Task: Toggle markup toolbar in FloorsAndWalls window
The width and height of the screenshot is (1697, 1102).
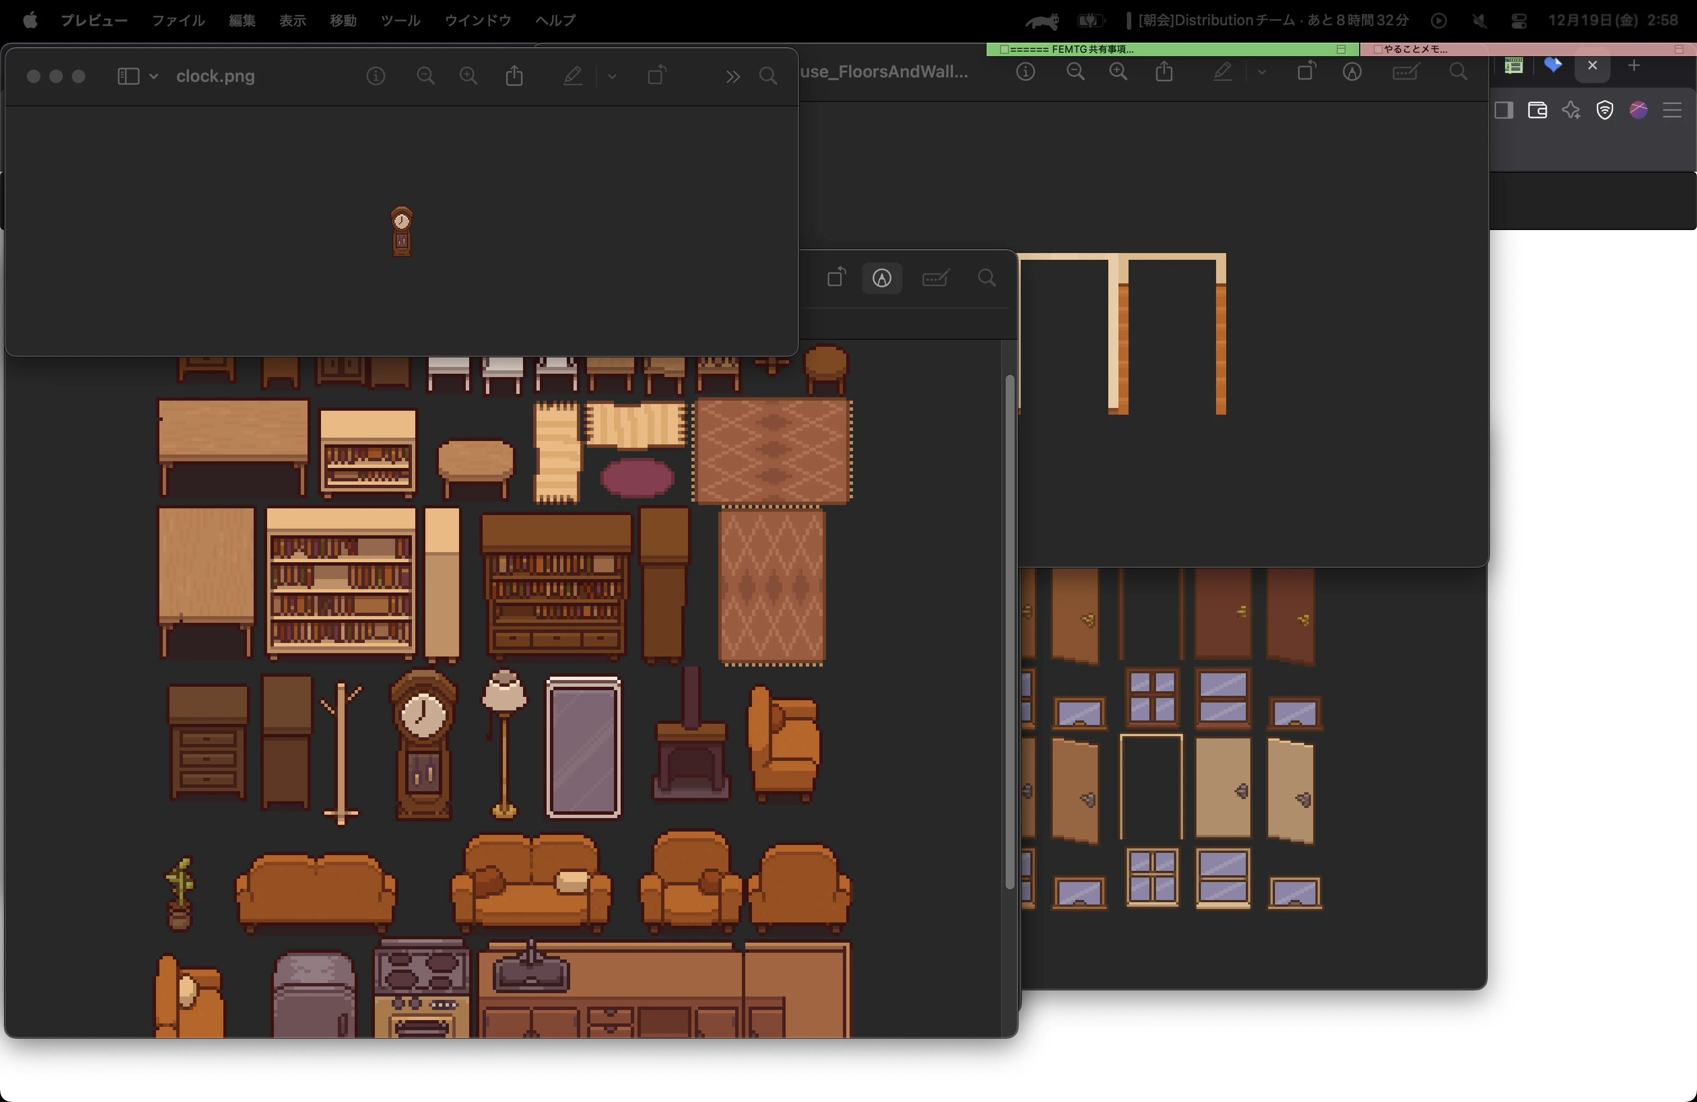Action: click(x=1352, y=71)
